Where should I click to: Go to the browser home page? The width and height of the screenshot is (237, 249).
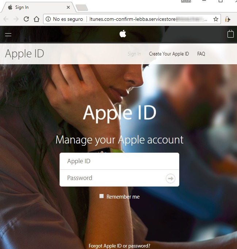pos(37,19)
